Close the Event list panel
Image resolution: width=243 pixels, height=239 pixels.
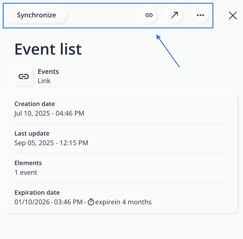[233, 15]
